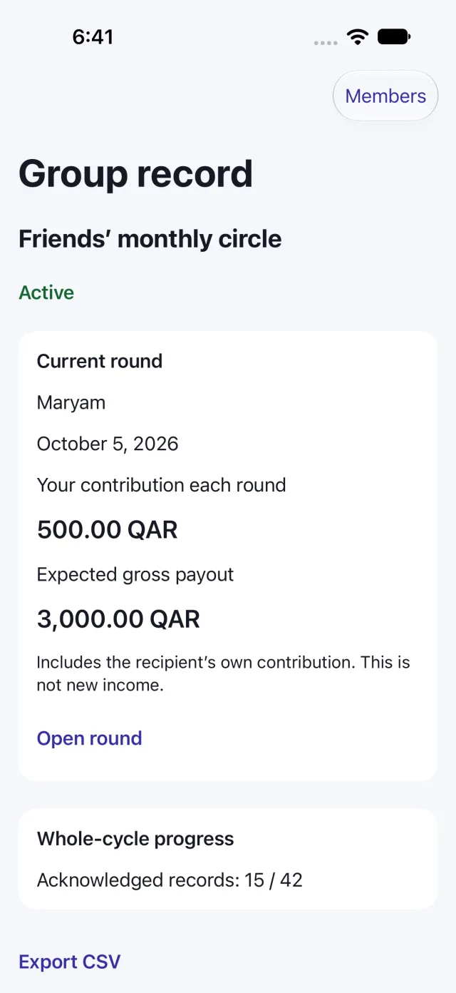
Task: Tap the 500.00 QAR contribution amount
Action: point(108,530)
